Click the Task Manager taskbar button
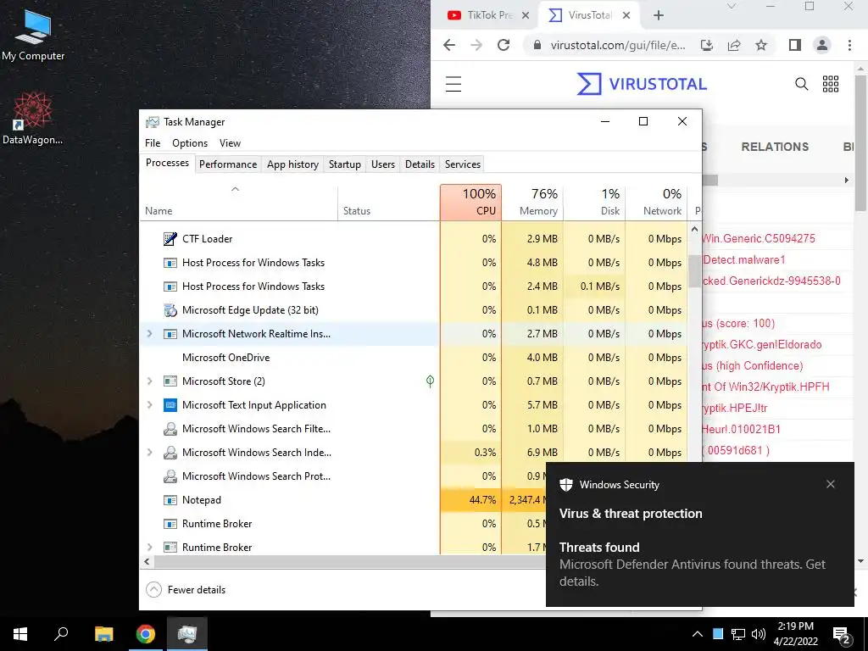Screen dimensions: 868x651 (187, 634)
